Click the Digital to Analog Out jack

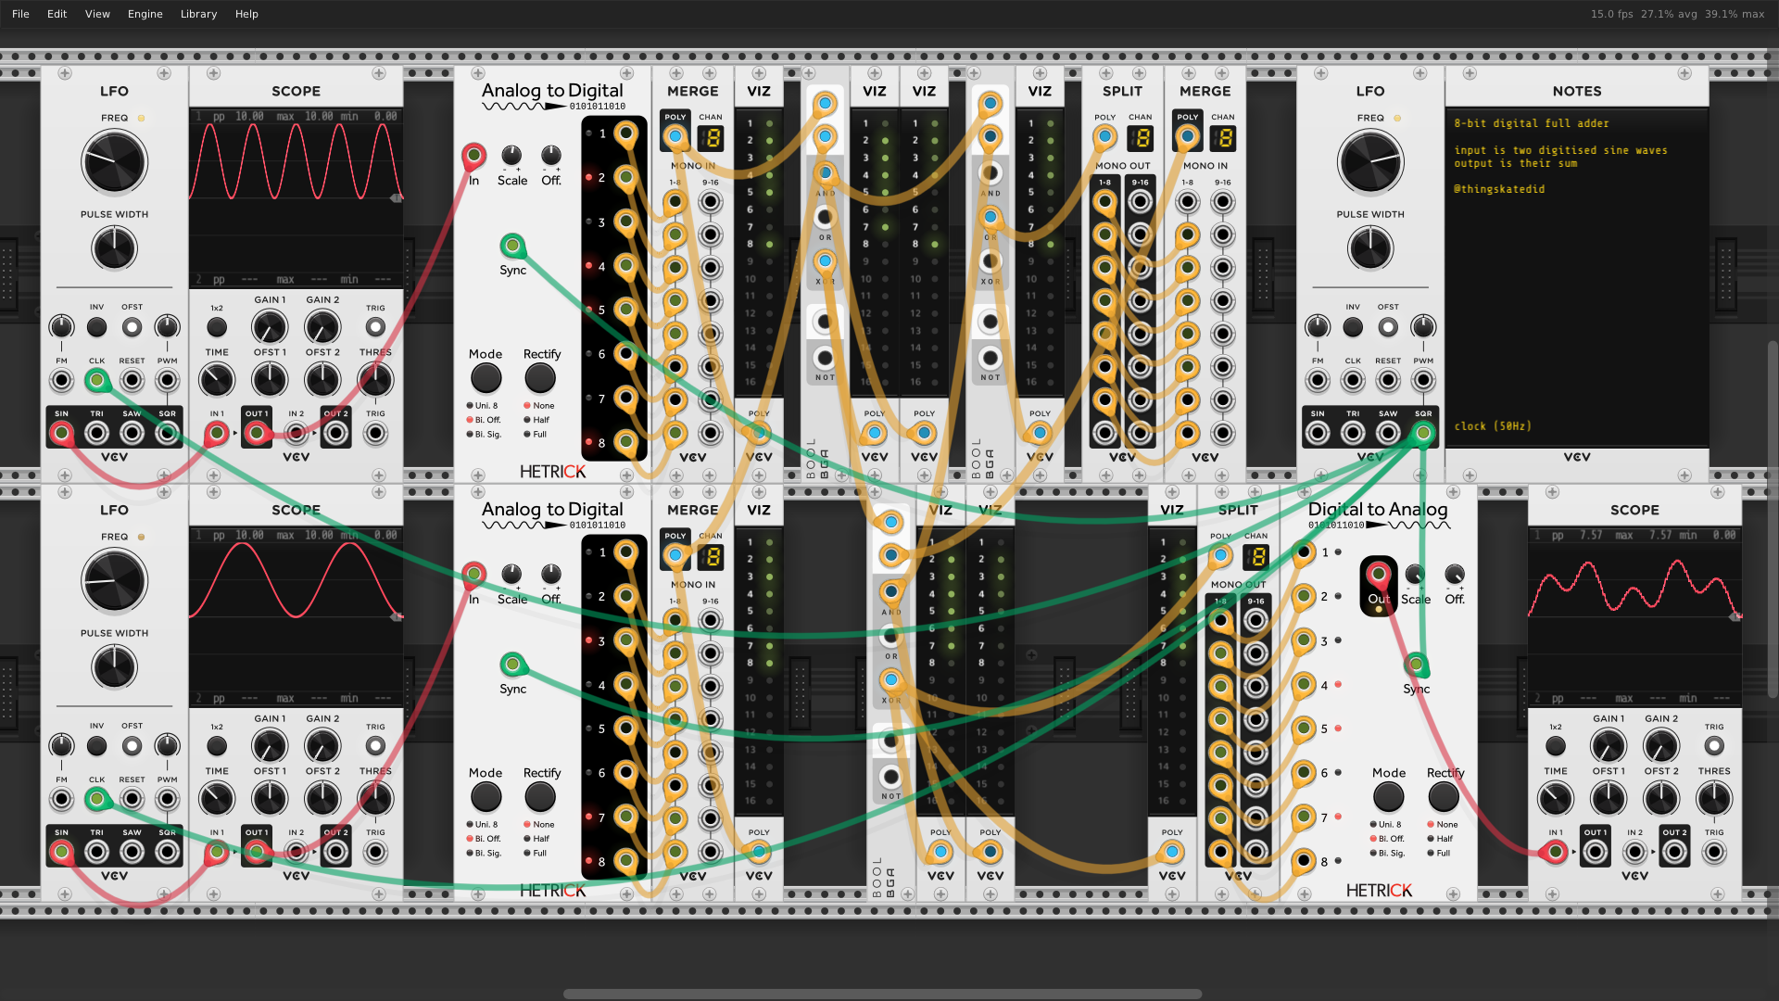coord(1379,575)
